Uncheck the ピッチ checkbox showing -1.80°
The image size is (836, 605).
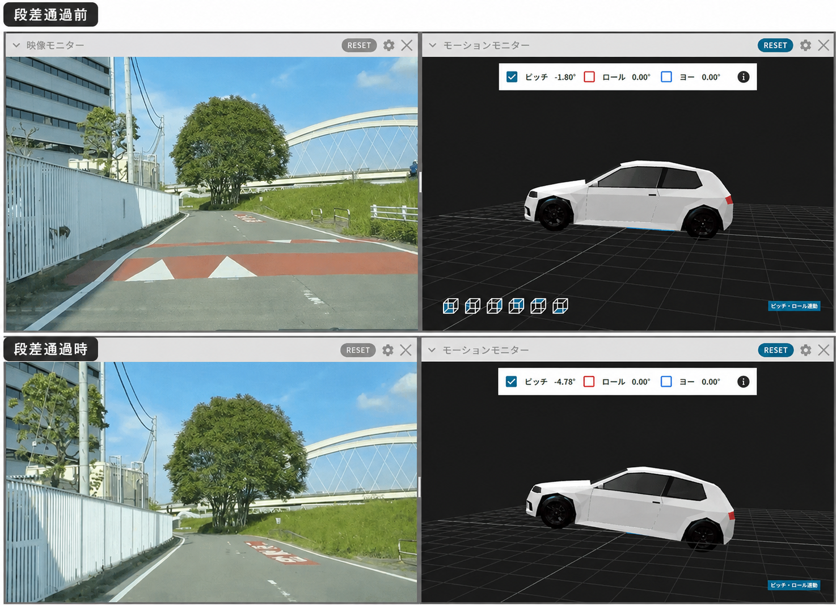click(512, 77)
